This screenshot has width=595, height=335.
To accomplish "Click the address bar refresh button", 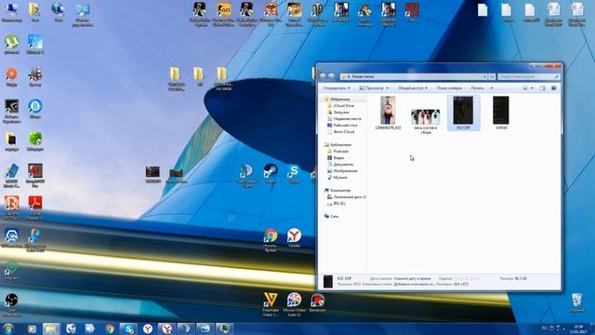I will coord(492,76).
